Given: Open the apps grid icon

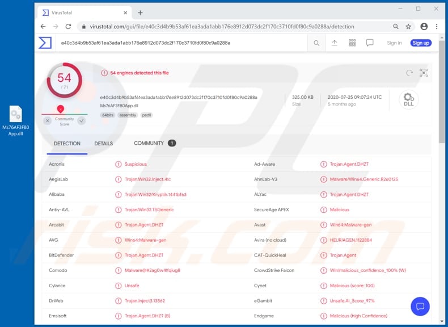Looking at the screenshot, I should pos(352,43).
